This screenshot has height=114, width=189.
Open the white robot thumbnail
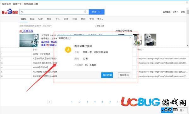pos(150,40)
